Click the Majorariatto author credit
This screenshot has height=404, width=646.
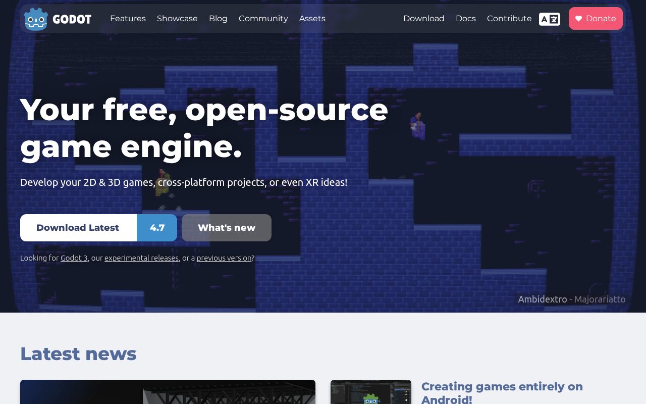tap(600, 299)
